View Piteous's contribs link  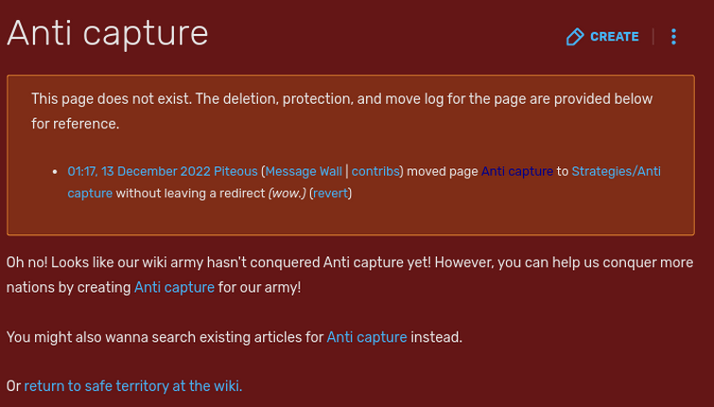coord(375,172)
